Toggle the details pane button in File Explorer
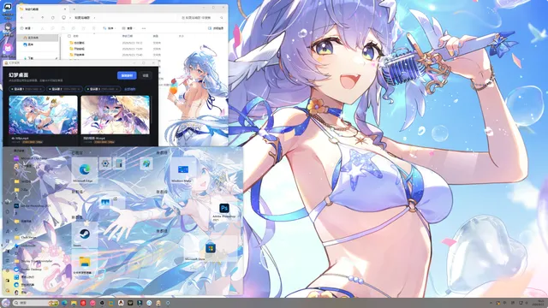 (216, 28)
